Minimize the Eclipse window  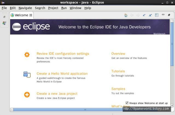click(x=162, y=3)
